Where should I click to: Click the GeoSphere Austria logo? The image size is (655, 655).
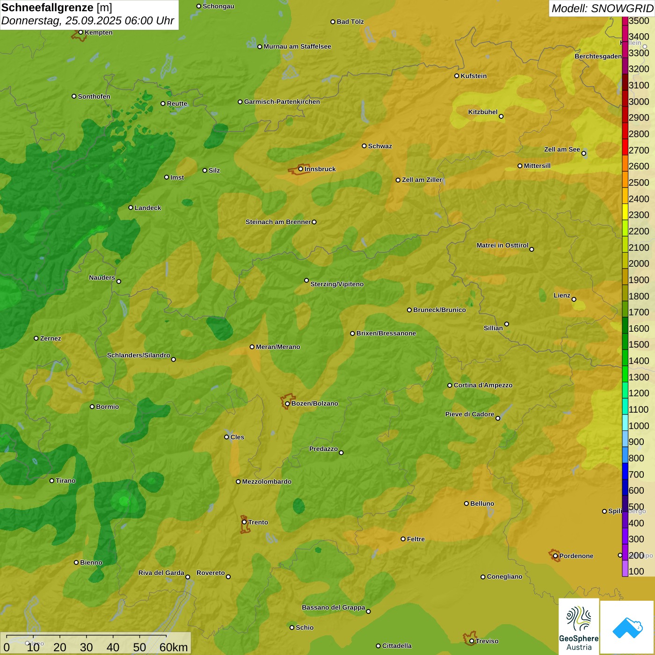pos(579,626)
